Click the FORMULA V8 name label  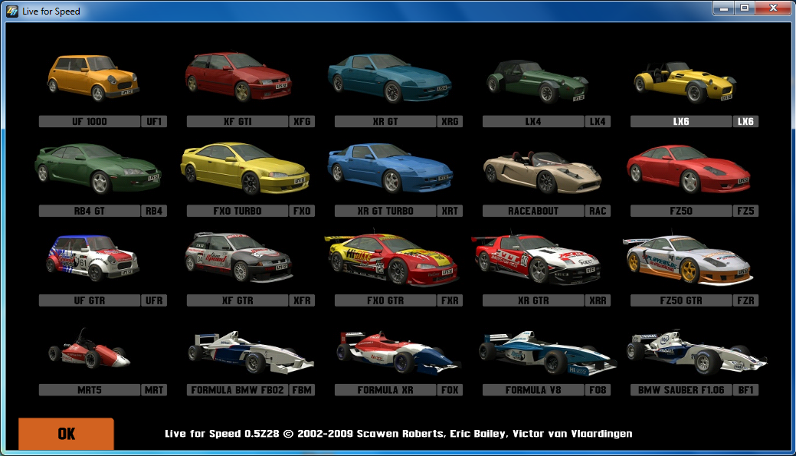533,390
